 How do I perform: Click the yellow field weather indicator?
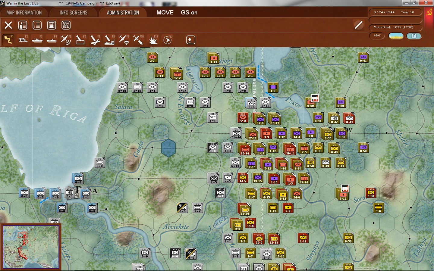click(x=396, y=36)
